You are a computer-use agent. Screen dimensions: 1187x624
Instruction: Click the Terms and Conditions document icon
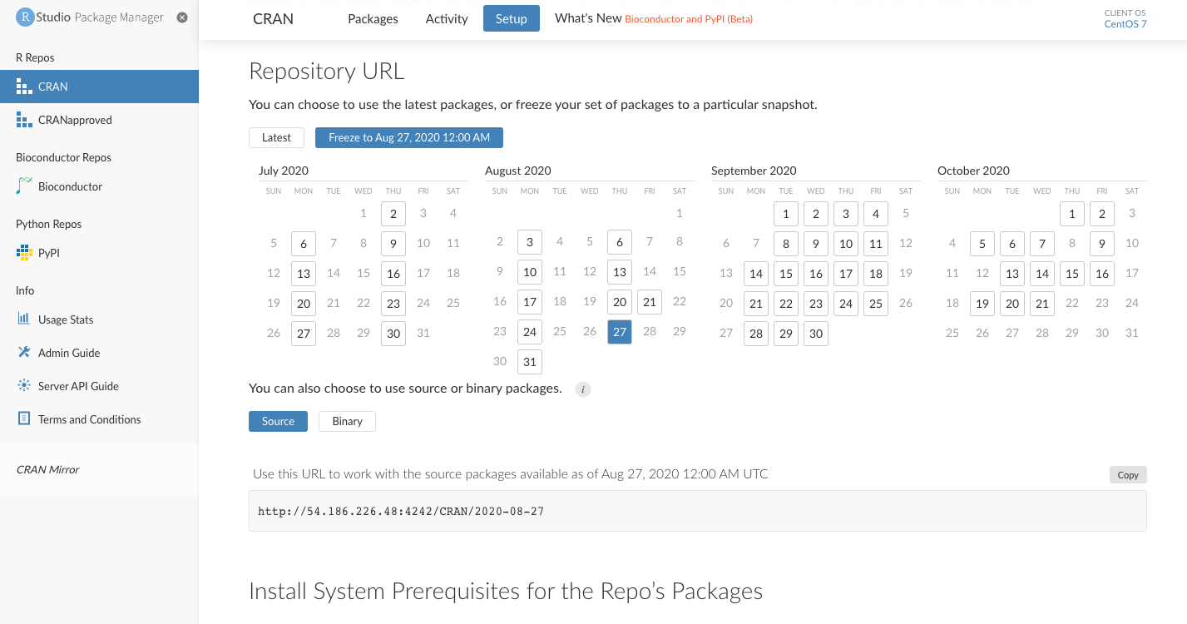click(x=24, y=419)
